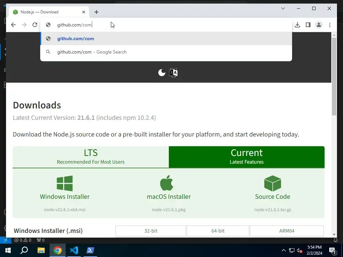This screenshot has height=257, width=343.
Task: Open Windows Start menu
Action: pyautogui.click(x=8, y=250)
